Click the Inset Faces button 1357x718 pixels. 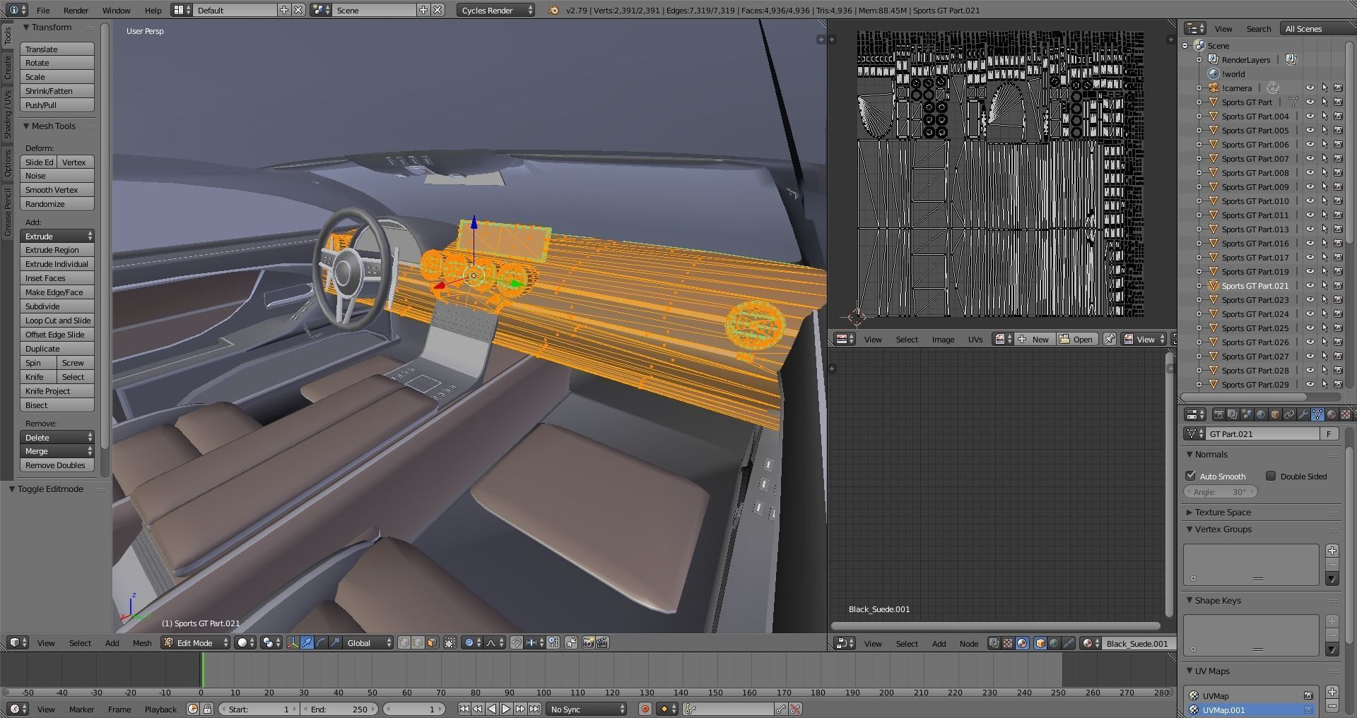(57, 278)
